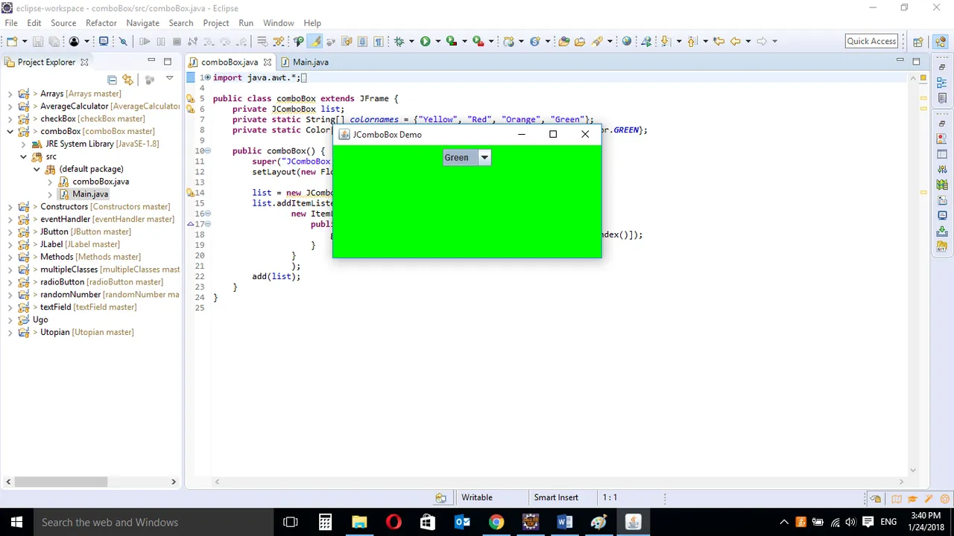Click the Last Edit Location icon

pyautogui.click(x=718, y=42)
